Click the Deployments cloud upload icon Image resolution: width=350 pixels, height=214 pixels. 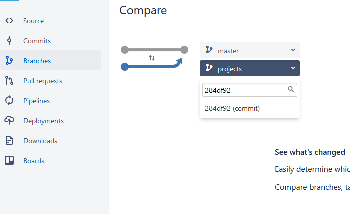[9, 120]
